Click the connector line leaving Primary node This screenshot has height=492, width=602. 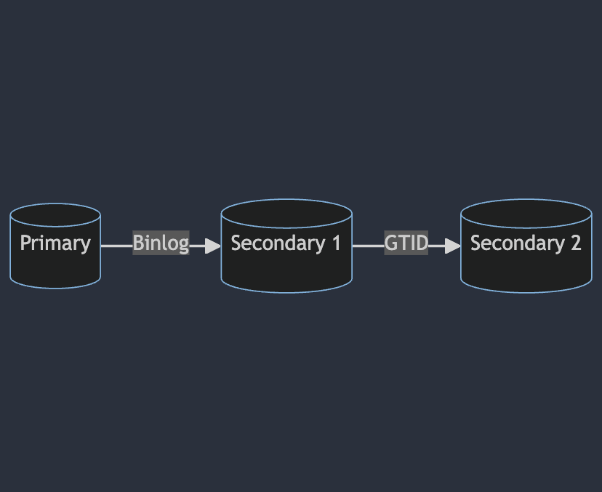(116, 246)
